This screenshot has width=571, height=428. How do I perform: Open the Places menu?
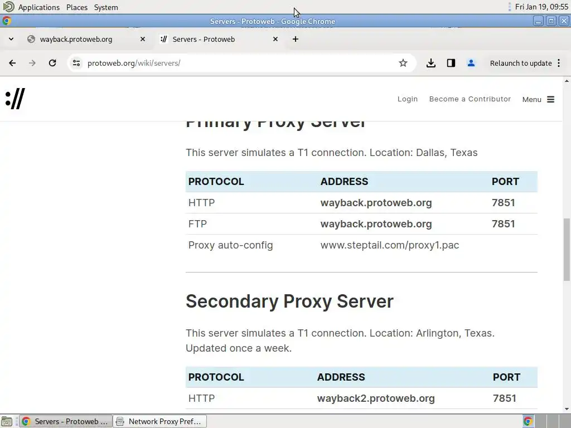pyautogui.click(x=77, y=7)
